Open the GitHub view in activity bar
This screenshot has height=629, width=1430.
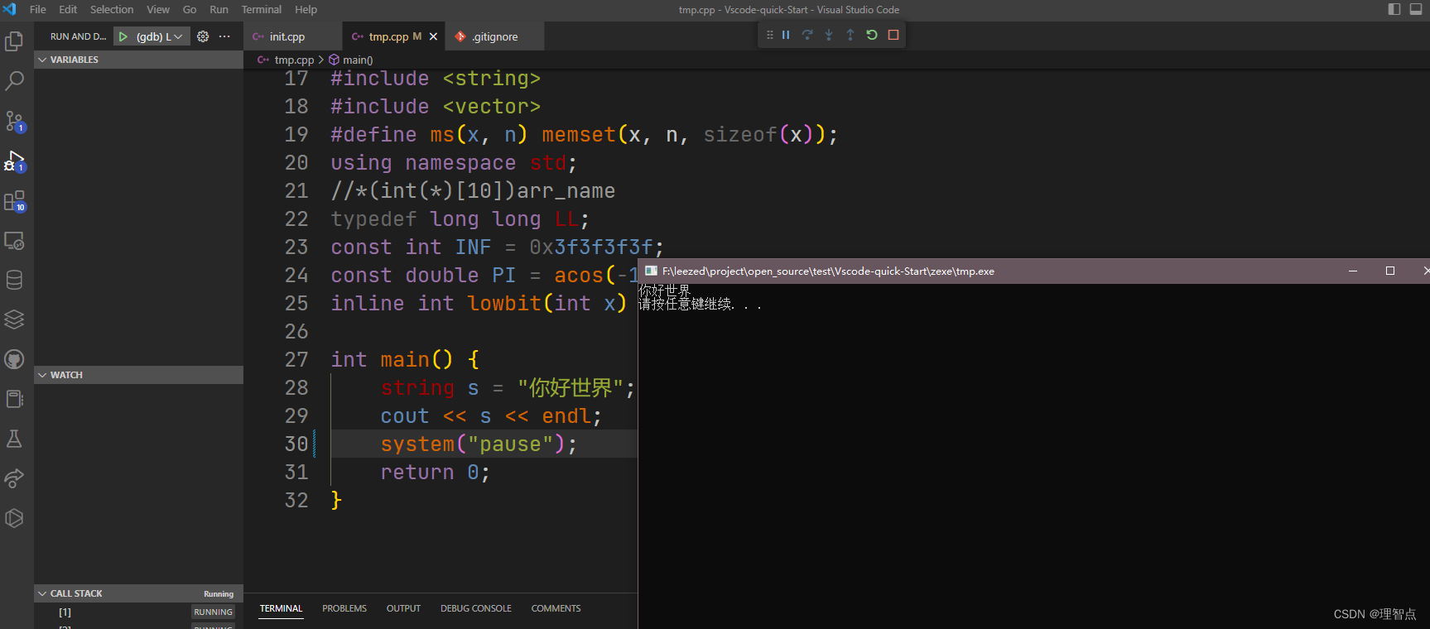coord(14,359)
